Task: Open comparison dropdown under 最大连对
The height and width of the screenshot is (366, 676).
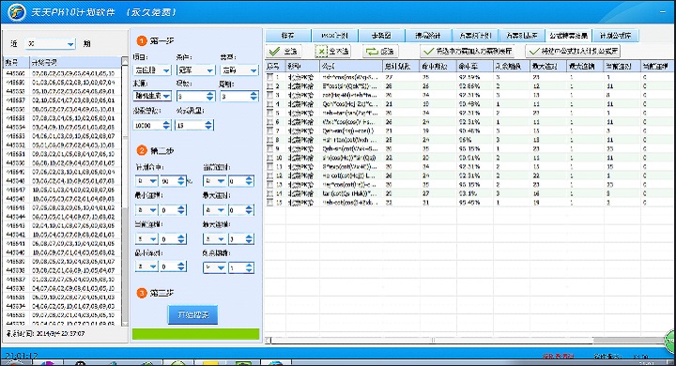Action: pyautogui.click(x=214, y=210)
